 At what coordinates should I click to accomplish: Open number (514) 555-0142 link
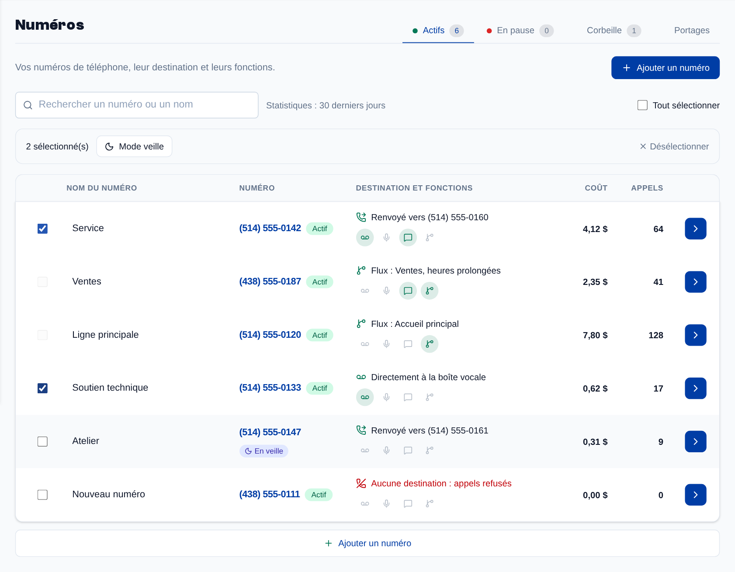[270, 228]
